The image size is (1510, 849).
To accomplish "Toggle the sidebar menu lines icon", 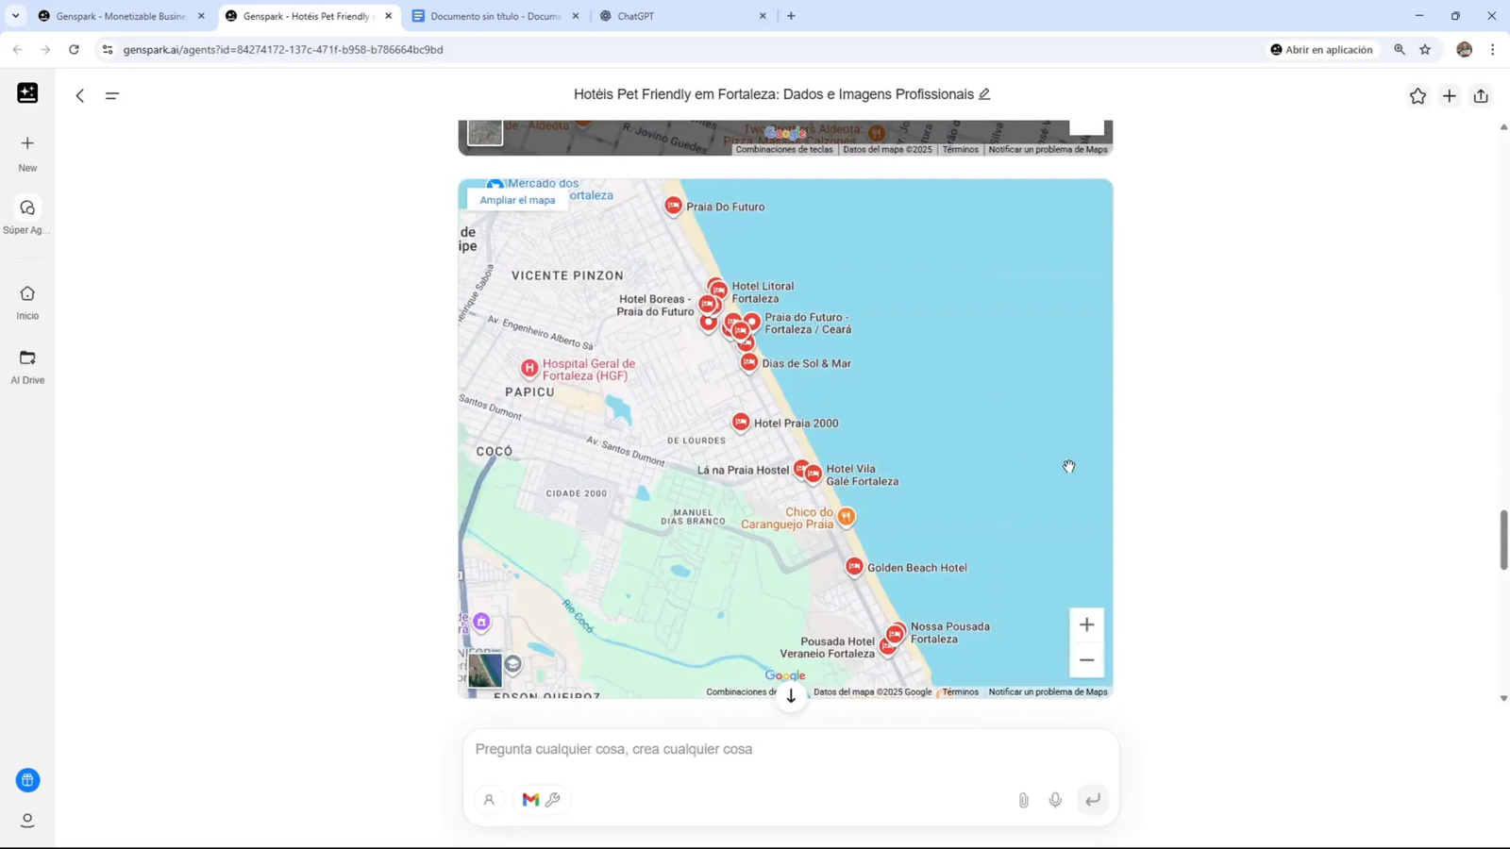I will (x=112, y=95).
